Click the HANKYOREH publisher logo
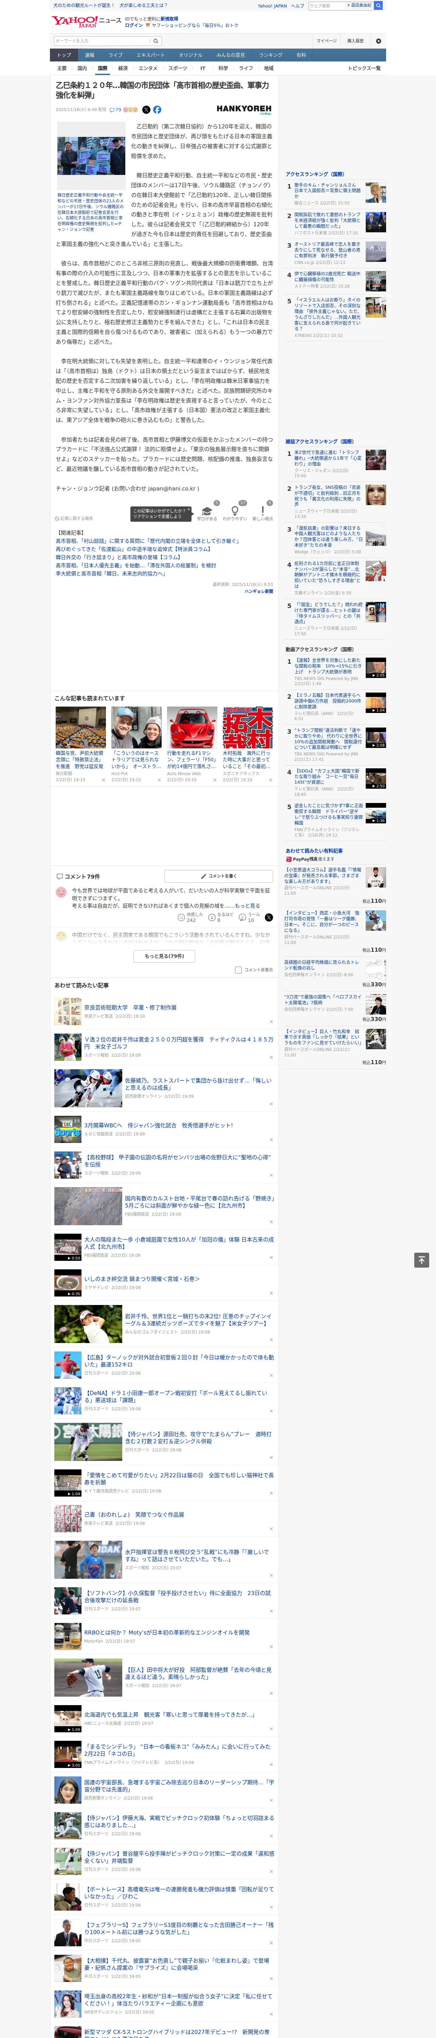 [x=244, y=110]
